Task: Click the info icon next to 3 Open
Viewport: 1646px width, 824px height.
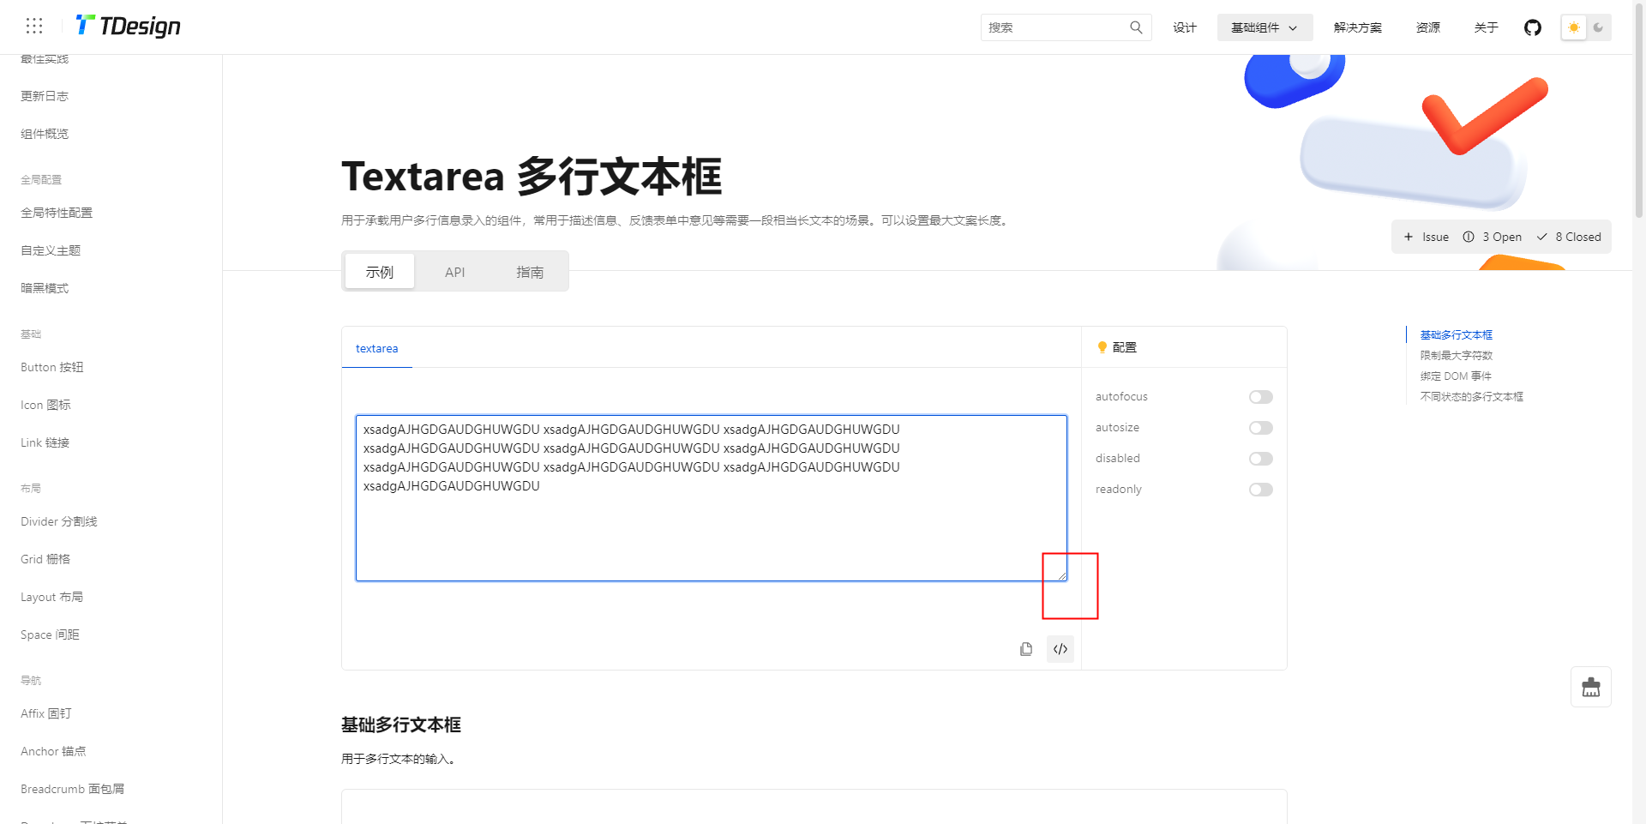Action: [1469, 237]
